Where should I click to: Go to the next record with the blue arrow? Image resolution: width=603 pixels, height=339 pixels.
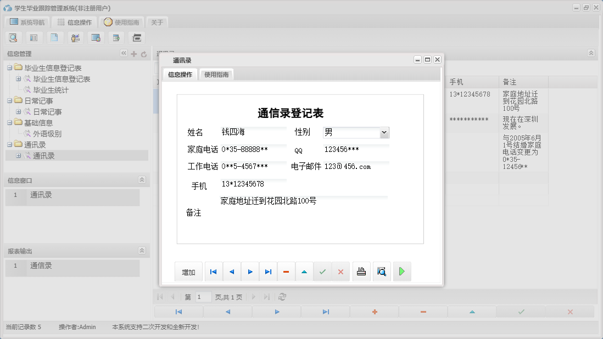(250, 271)
